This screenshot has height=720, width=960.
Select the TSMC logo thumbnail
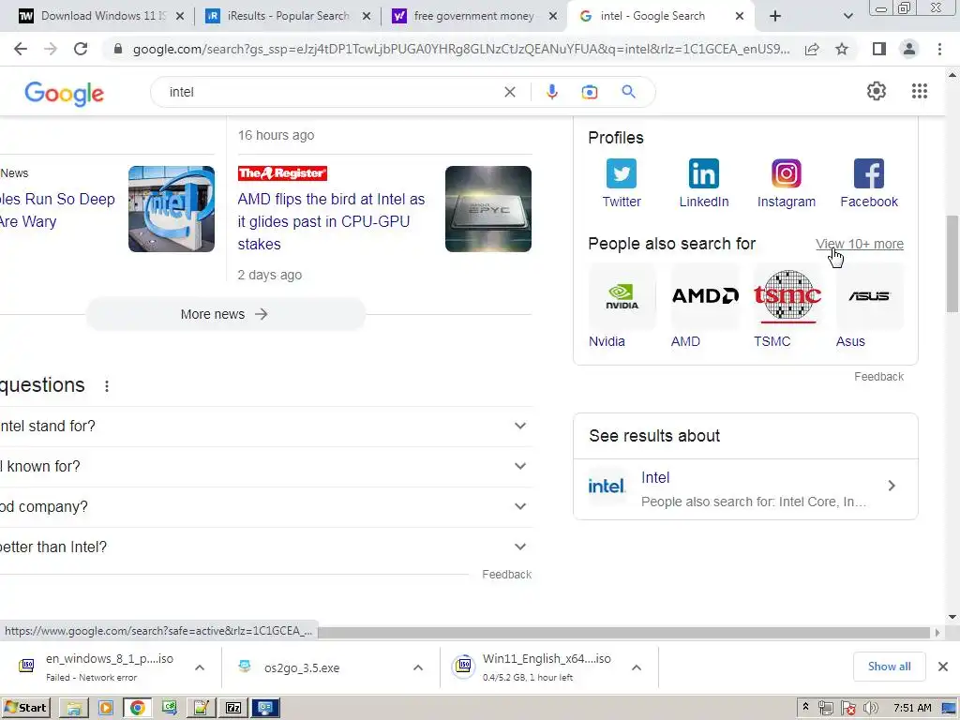click(787, 296)
